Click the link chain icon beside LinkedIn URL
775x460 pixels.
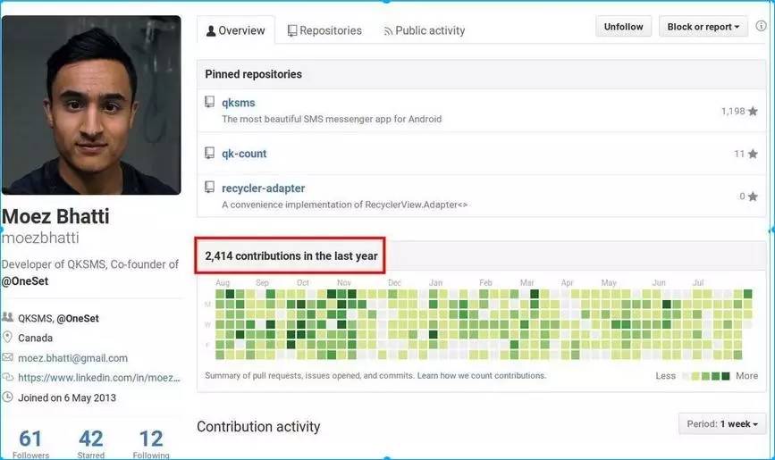[7, 378]
